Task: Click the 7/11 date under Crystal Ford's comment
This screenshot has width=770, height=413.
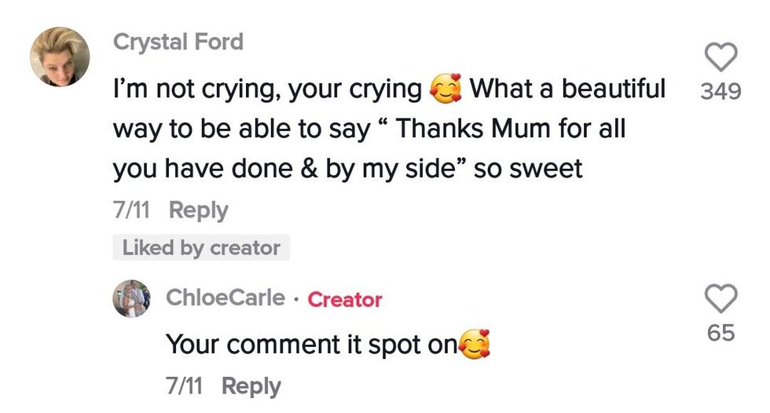Action: pyautogui.click(x=130, y=210)
